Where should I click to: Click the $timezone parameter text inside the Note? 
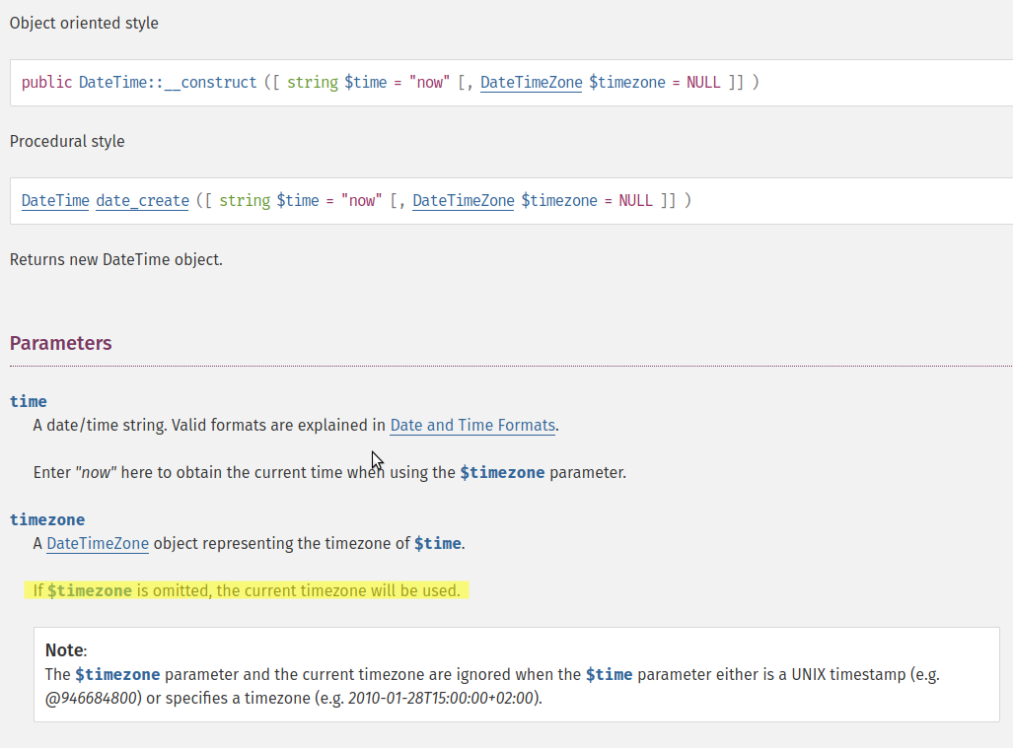coord(116,674)
